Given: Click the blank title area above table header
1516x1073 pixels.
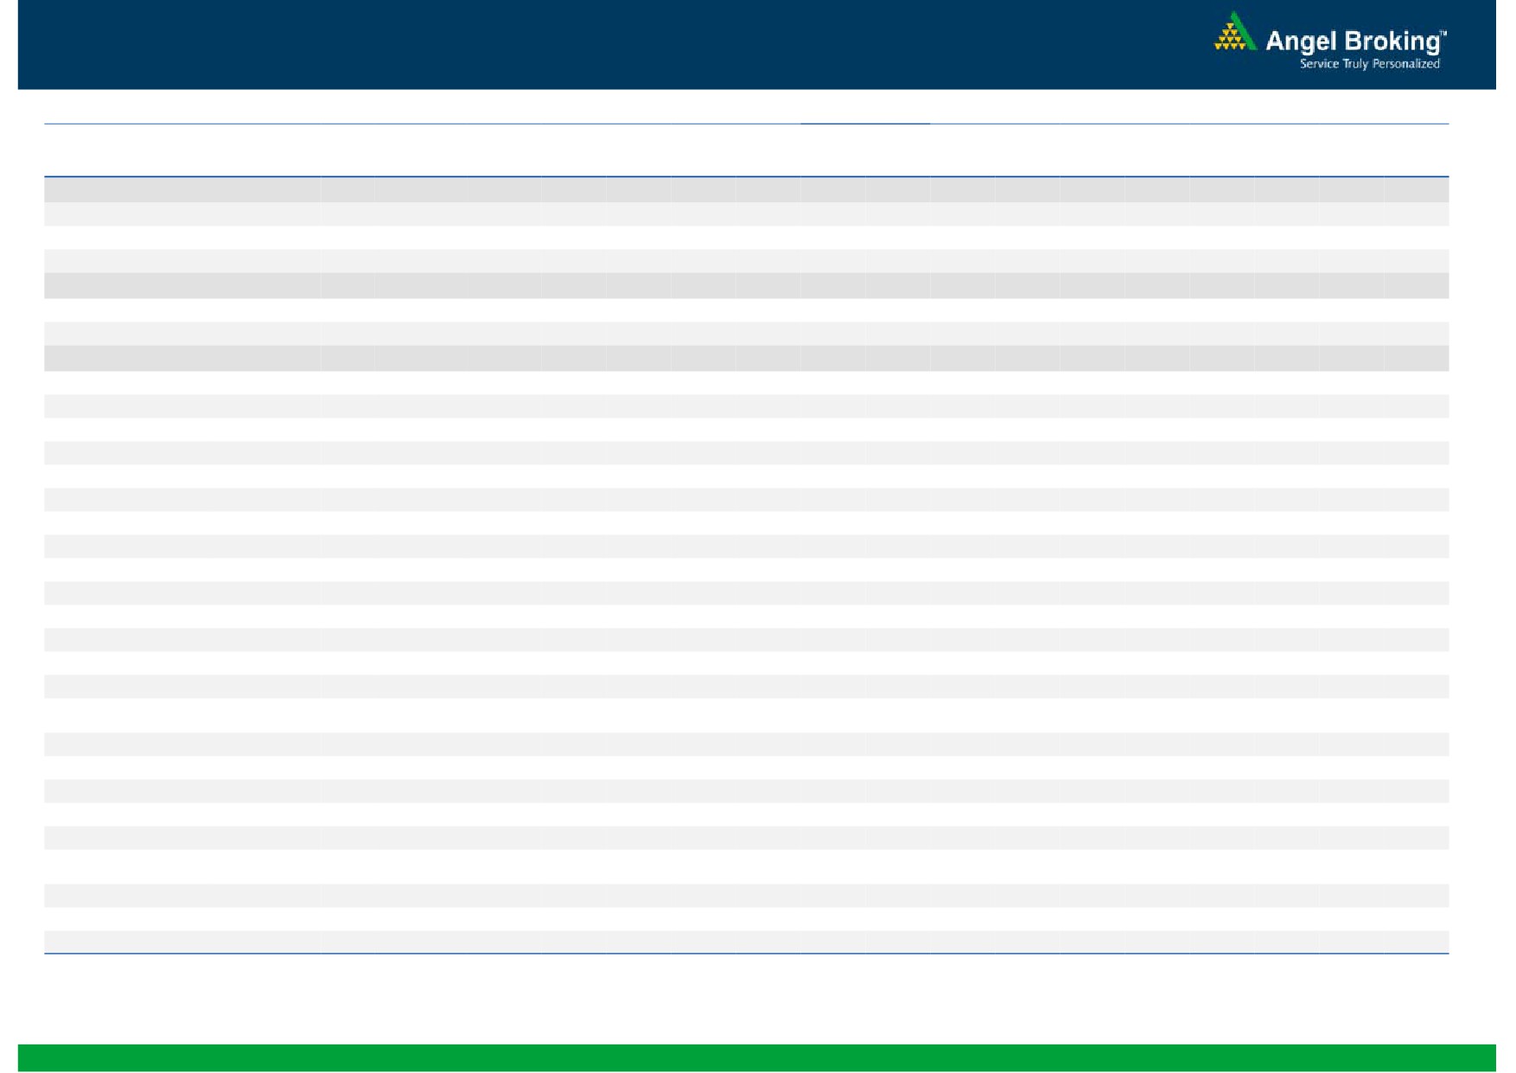Looking at the screenshot, I should pyautogui.click(x=746, y=150).
